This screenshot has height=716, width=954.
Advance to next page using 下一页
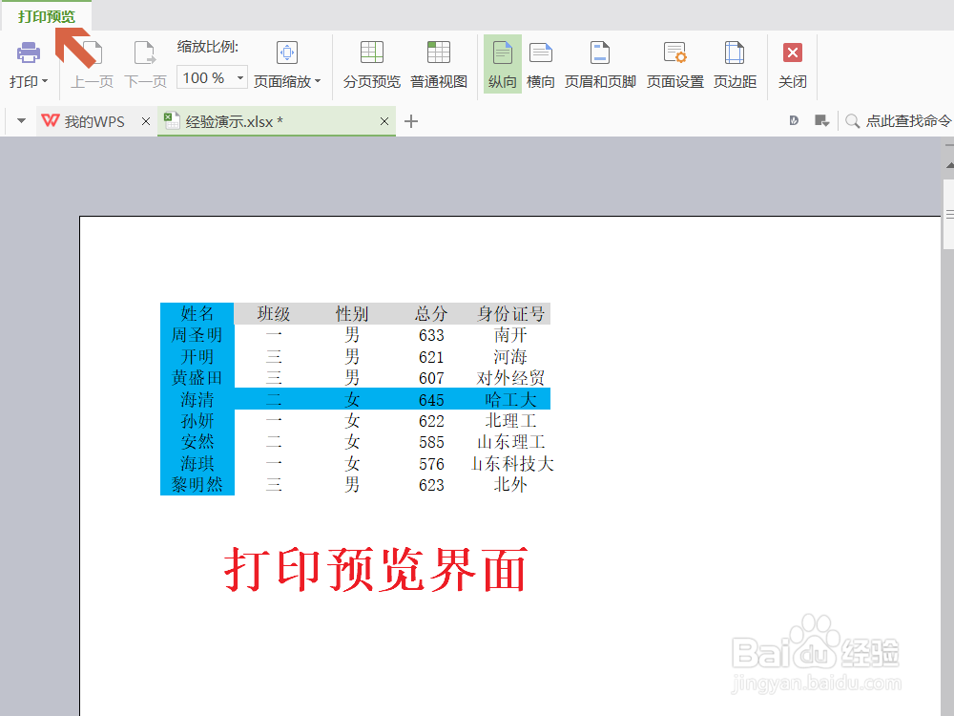point(144,63)
